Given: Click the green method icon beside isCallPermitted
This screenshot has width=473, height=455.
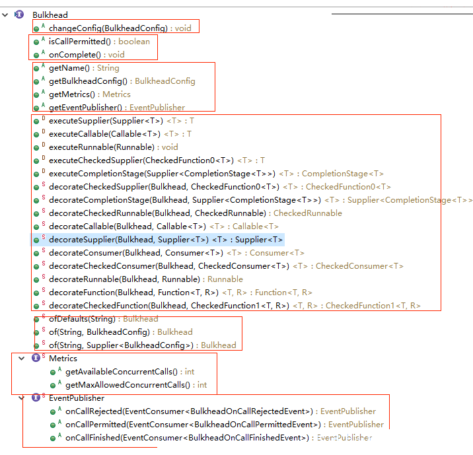Looking at the screenshot, I should (x=36, y=42).
